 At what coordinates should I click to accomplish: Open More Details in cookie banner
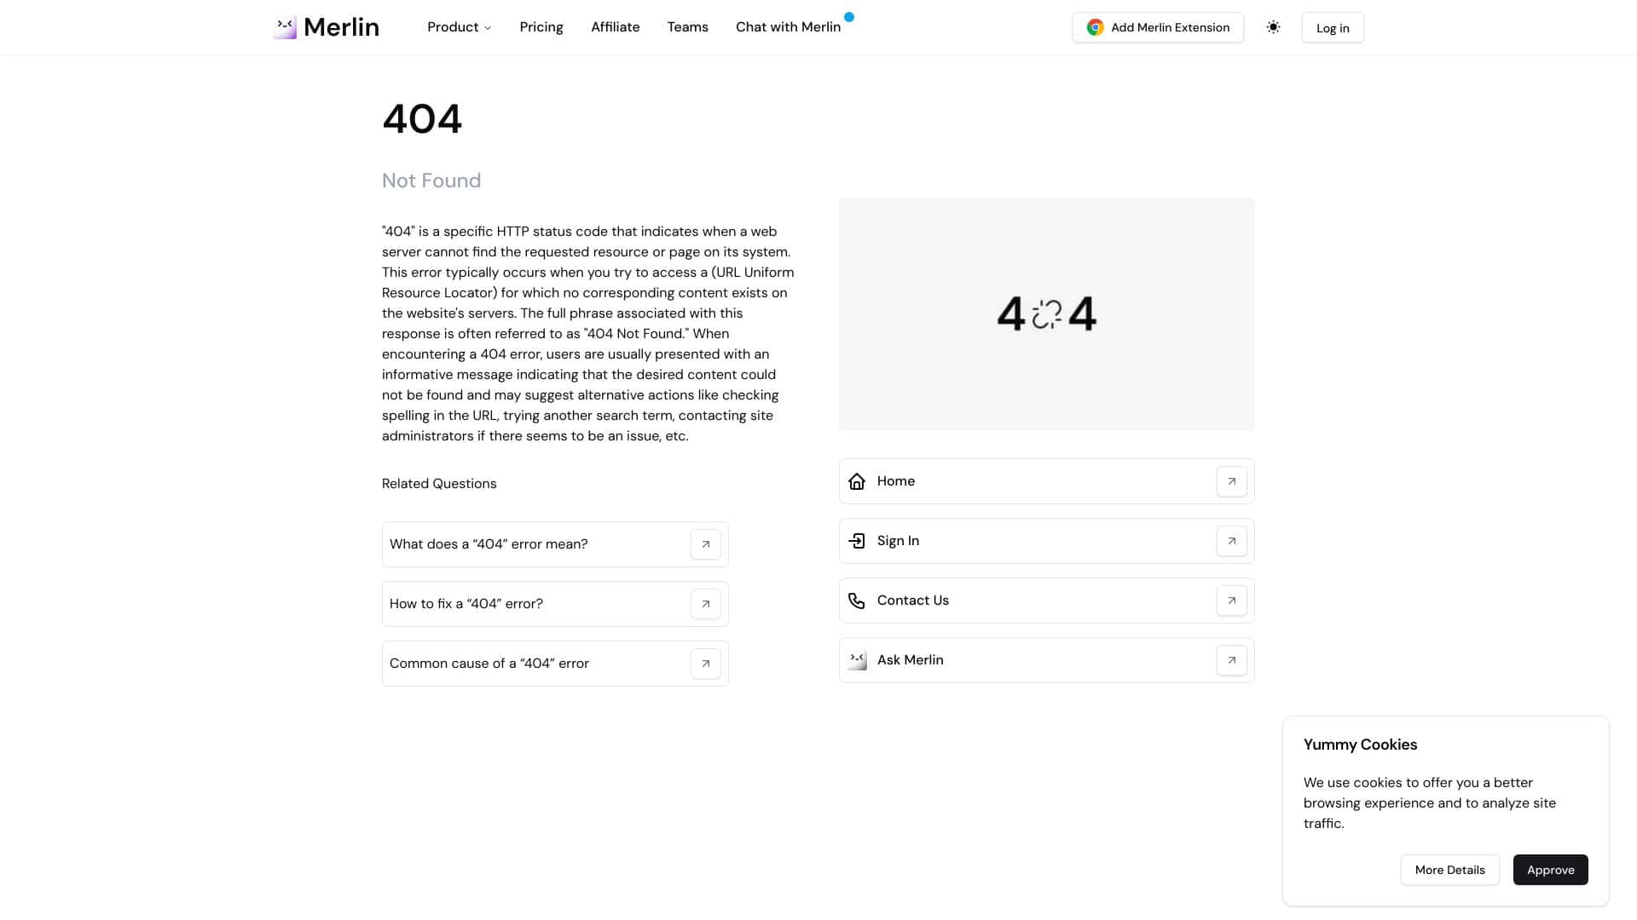1449,870
